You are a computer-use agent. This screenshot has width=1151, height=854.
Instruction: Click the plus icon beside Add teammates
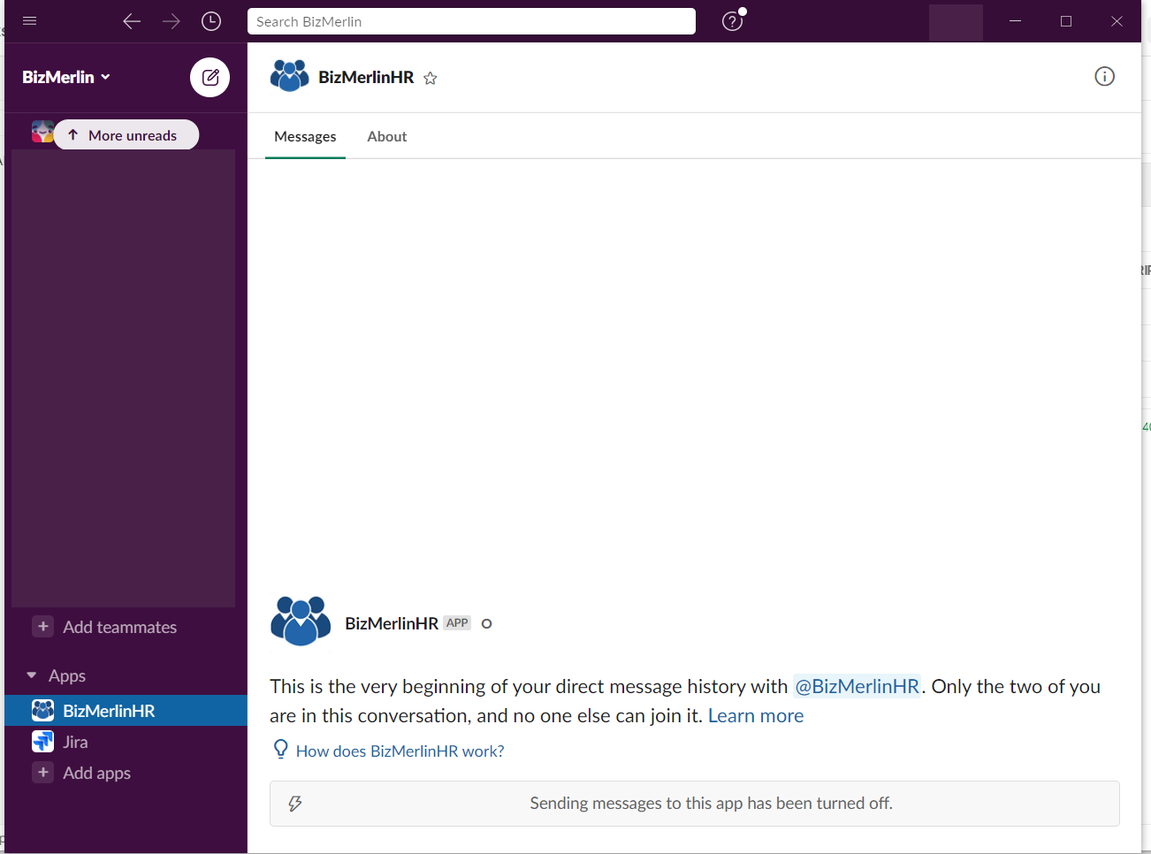42,626
